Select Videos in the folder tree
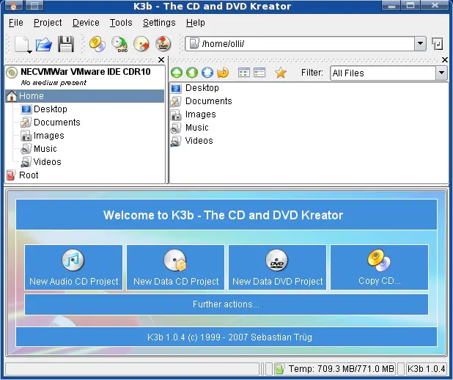Image resolution: width=453 pixels, height=380 pixels. [x=47, y=162]
